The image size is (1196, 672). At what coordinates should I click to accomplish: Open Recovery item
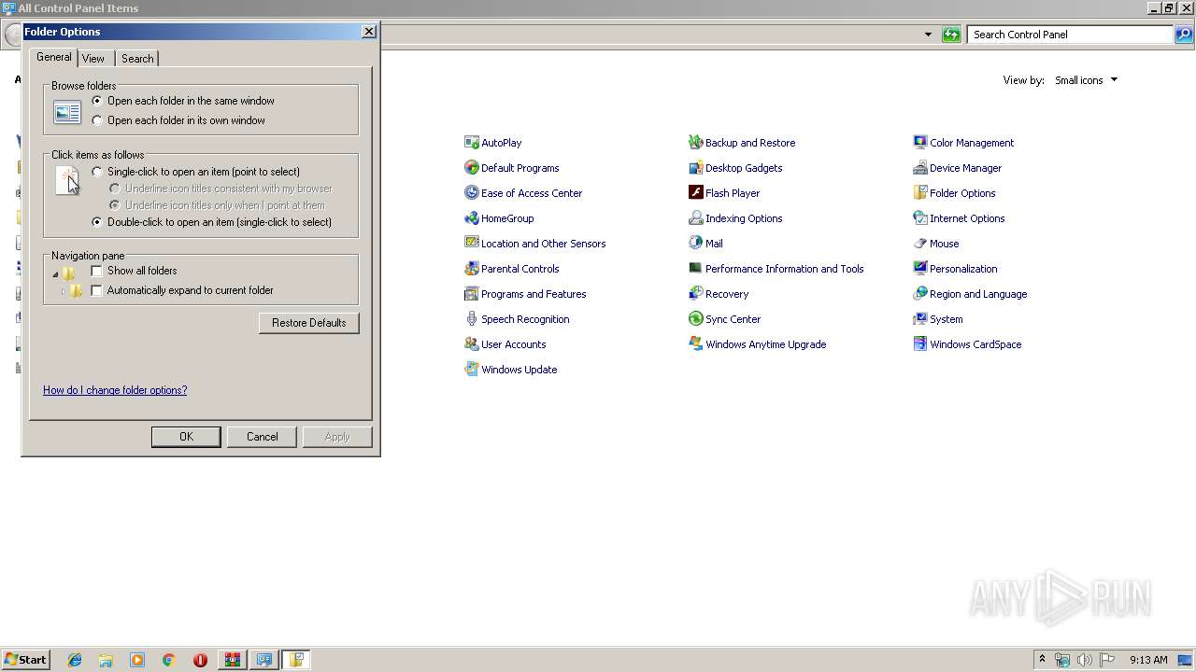click(x=719, y=294)
